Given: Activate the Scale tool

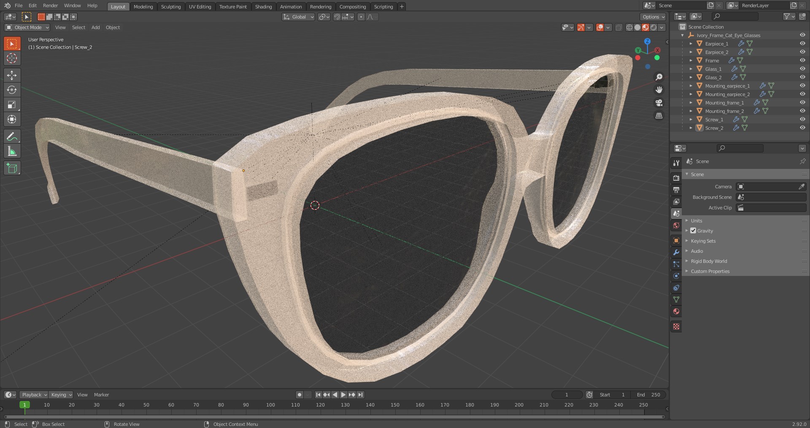Looking at the screenshot, I should tap(12, 104).
